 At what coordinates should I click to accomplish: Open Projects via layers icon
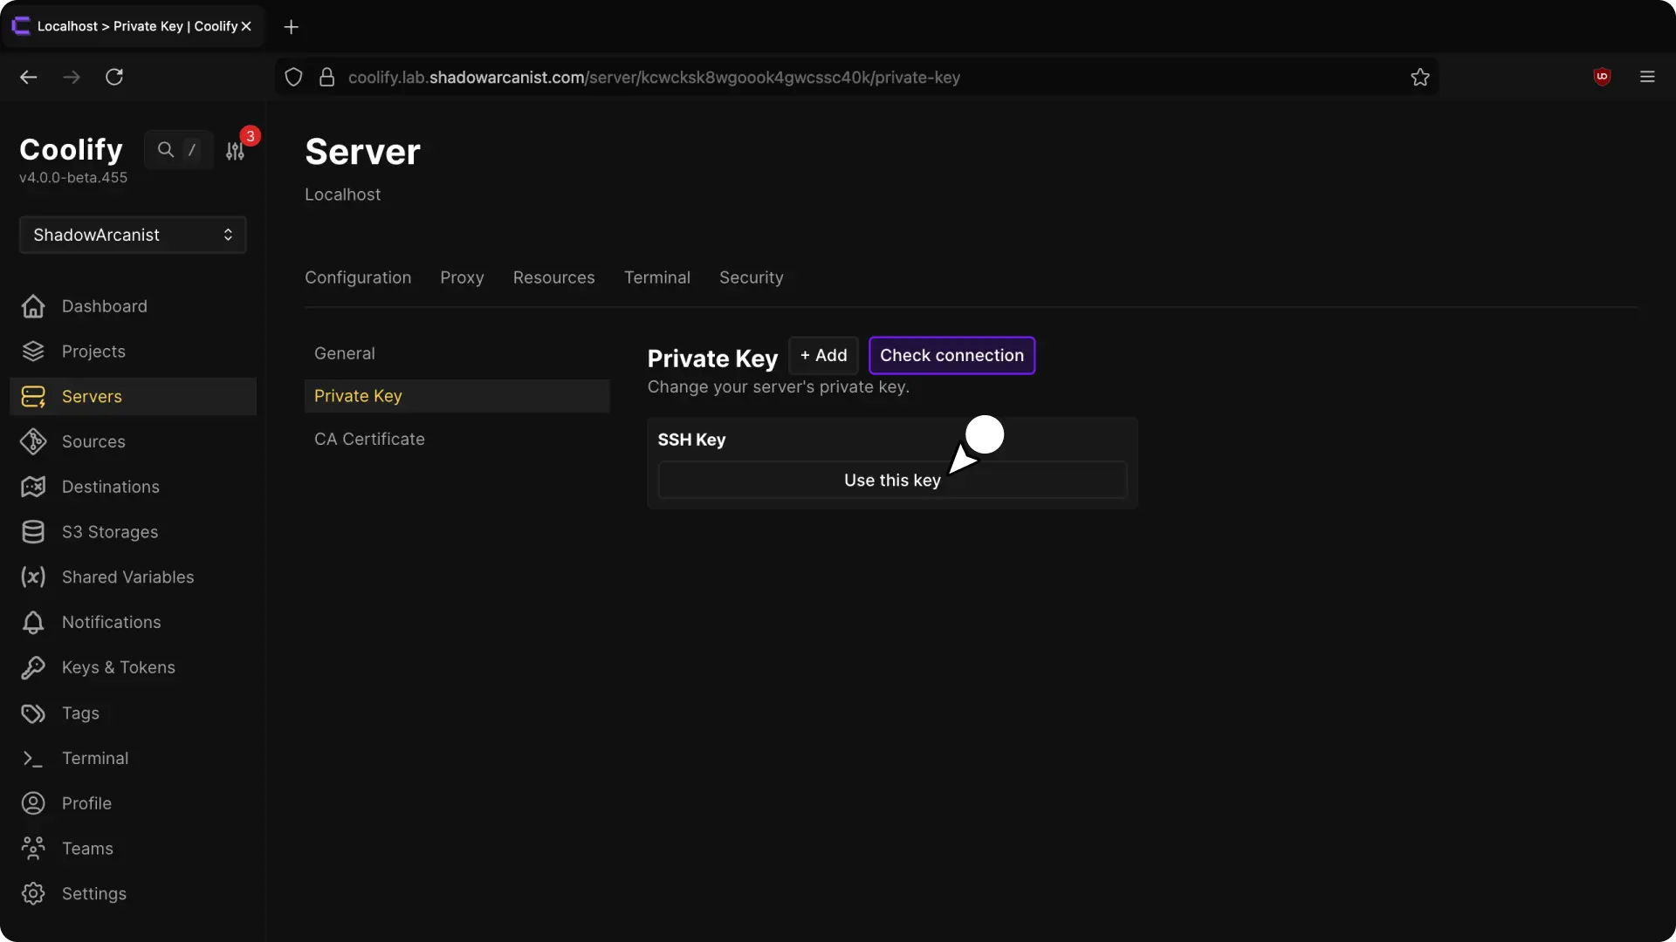(x=33, y=352)
